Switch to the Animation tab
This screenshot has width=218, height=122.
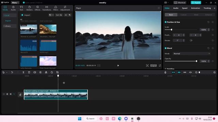[196, 8]
